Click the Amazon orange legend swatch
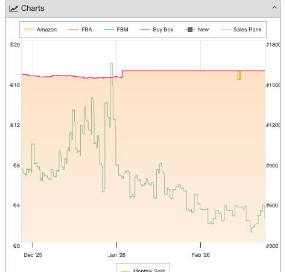Image resolution: width=286 pixels, height=272 pixels. (x=29, y=30)
